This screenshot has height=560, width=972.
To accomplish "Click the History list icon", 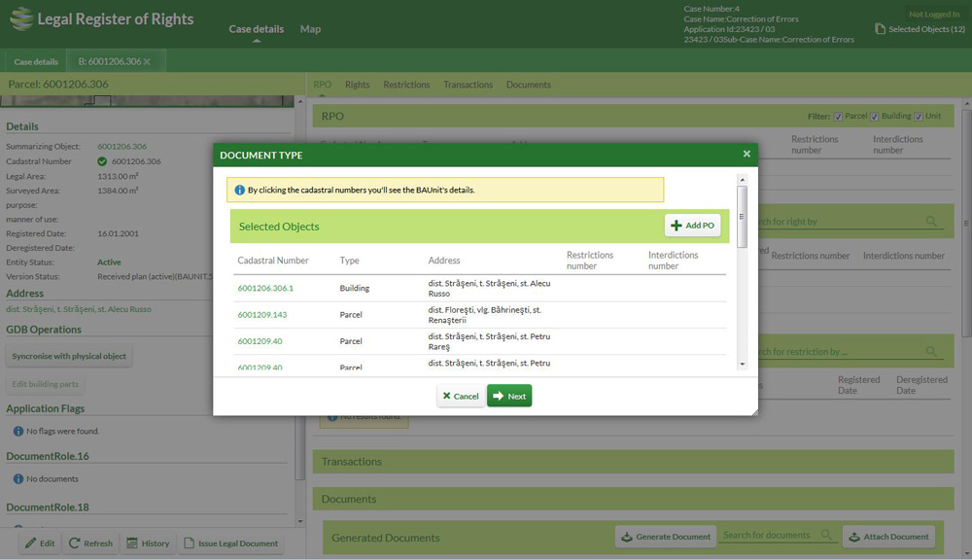I will click(x=132, y=542).
